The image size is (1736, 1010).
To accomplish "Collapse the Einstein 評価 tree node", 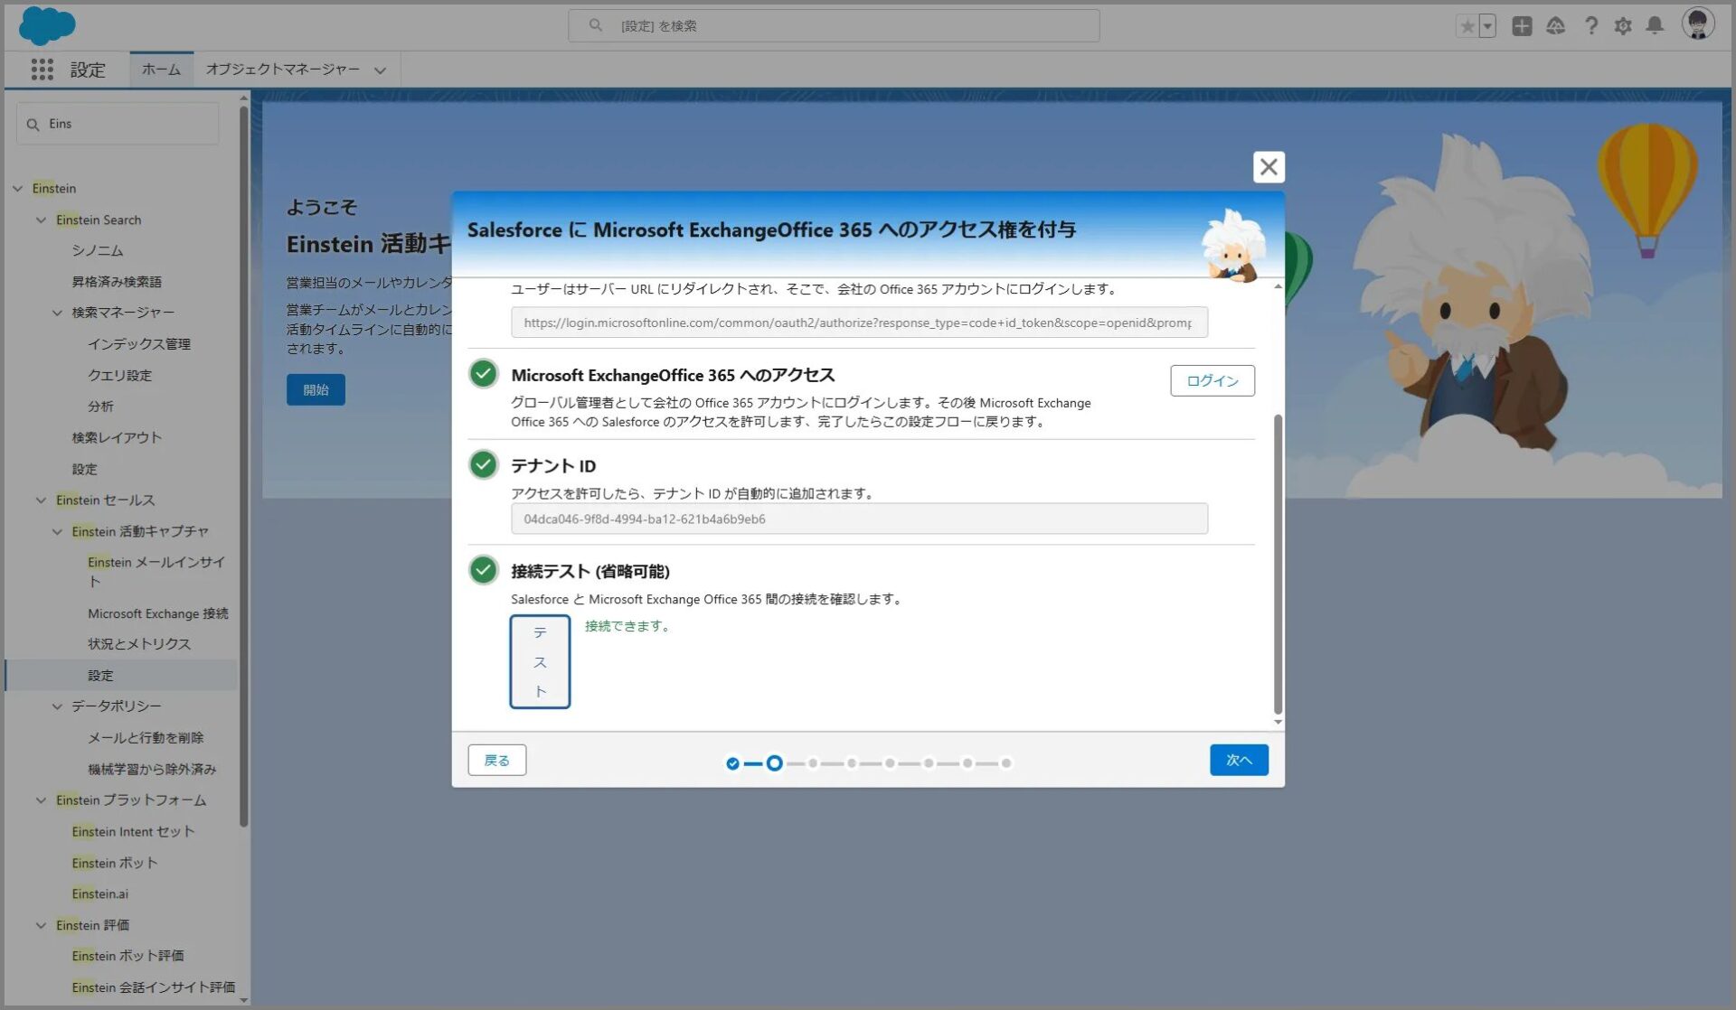I will coord(41,925).
